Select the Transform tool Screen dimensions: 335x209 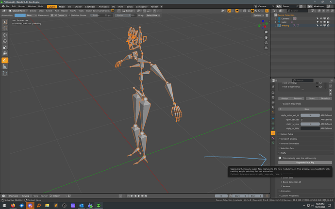point(5,53)
